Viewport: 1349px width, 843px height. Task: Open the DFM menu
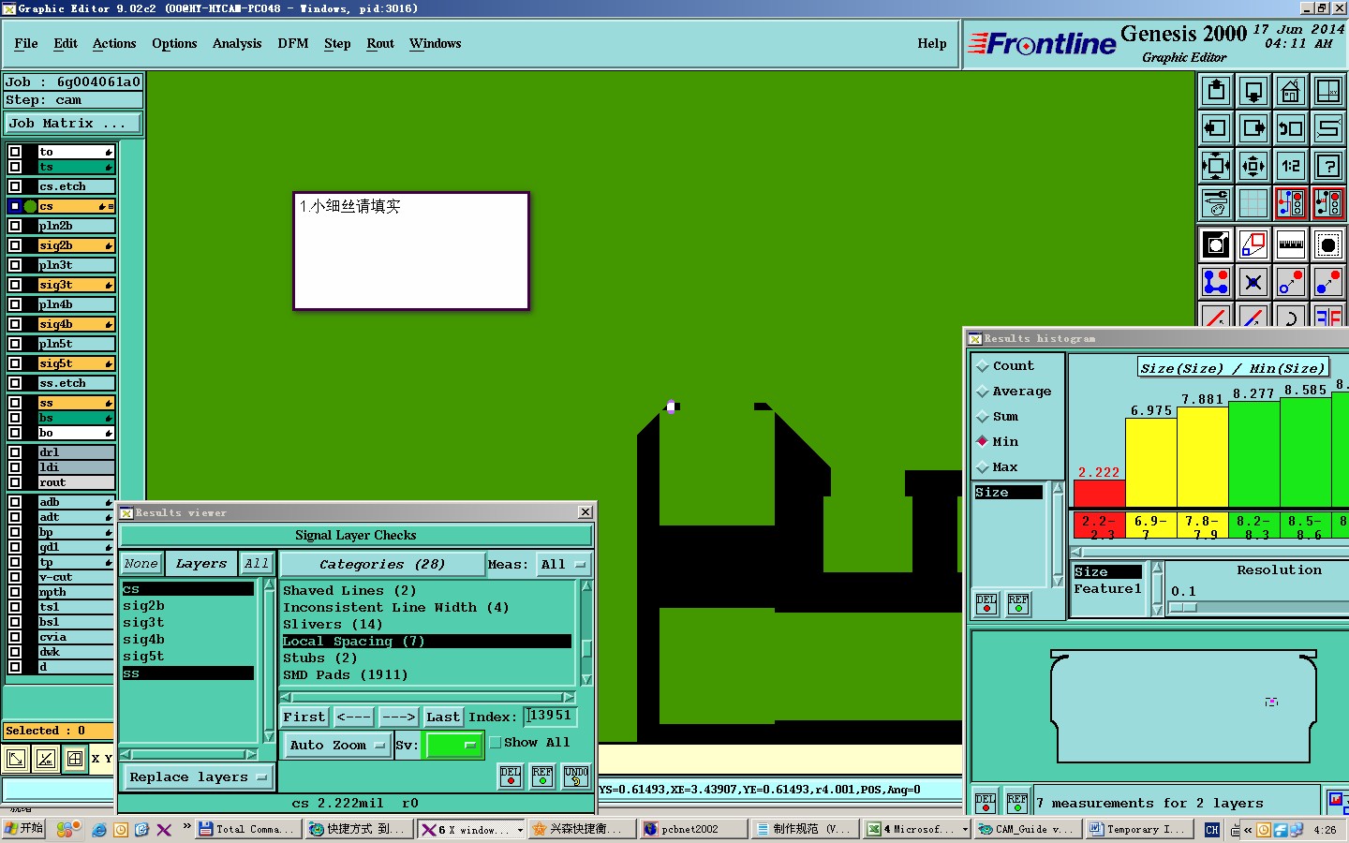pos(293,44)
